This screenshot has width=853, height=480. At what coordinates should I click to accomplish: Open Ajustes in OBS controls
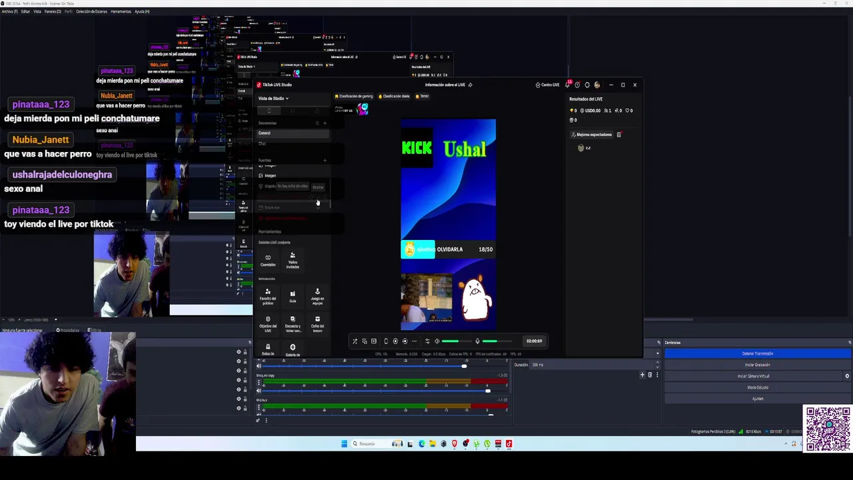(x=758, y=399)
